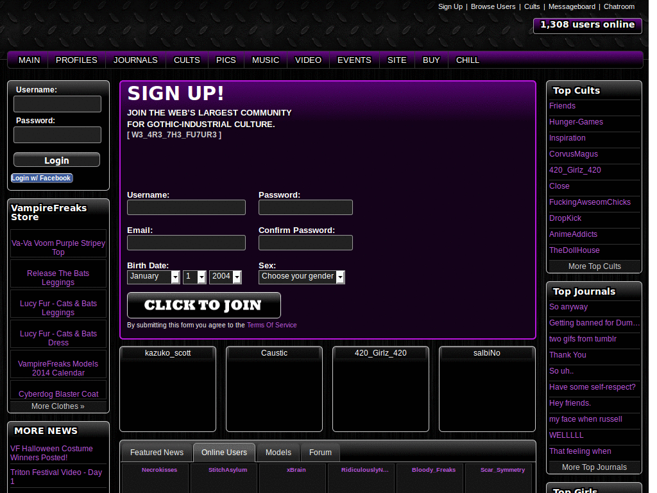Click the 1,308 users online badge
Viewport: 657px width, 493px height.
[588, 25]
